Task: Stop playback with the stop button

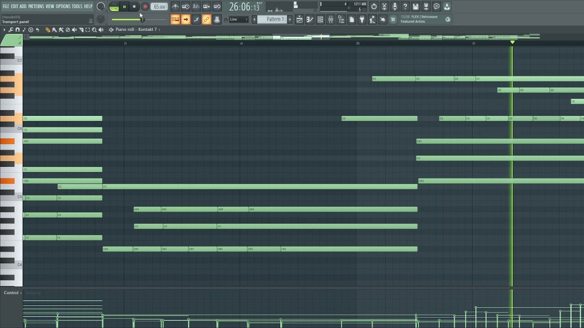Action: (x=134, y=6)
